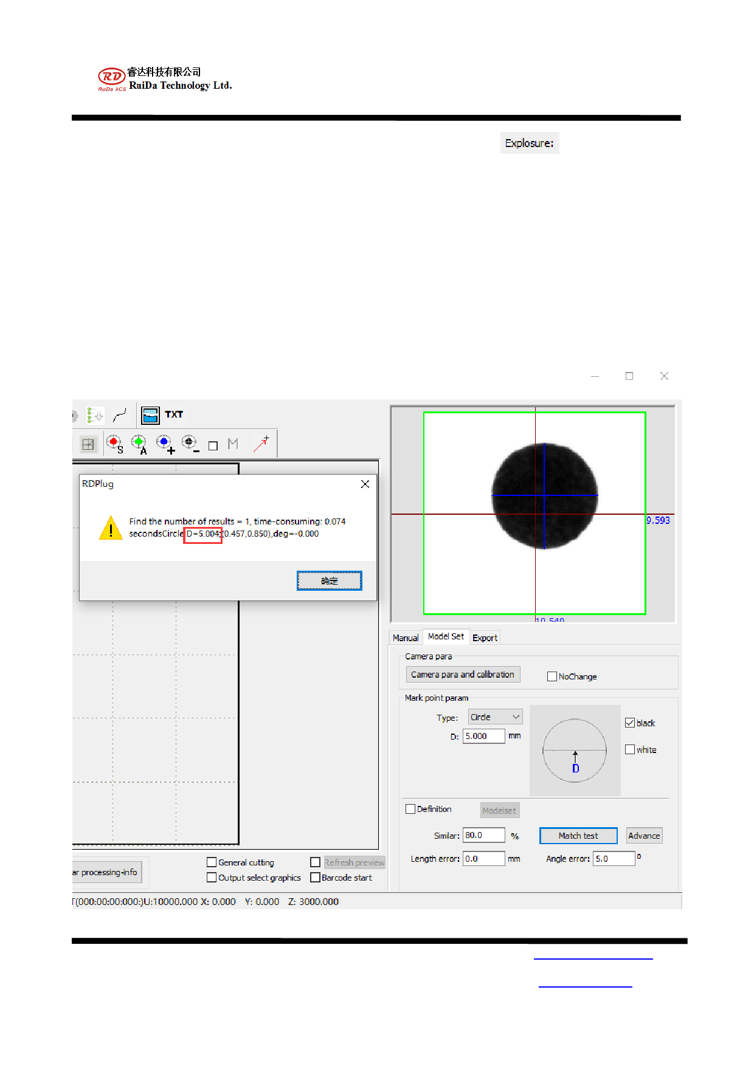This screenshot has height=1066, width=754.
Task: Click the blue target icon with plus sign
Action: pyautogui.click(x=164, y=444)
